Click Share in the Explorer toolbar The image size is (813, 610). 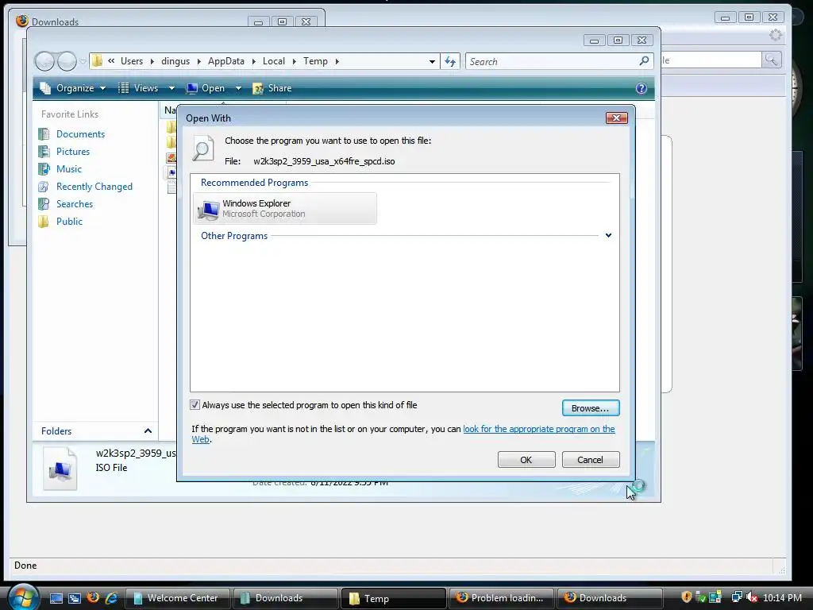(272, 88)
